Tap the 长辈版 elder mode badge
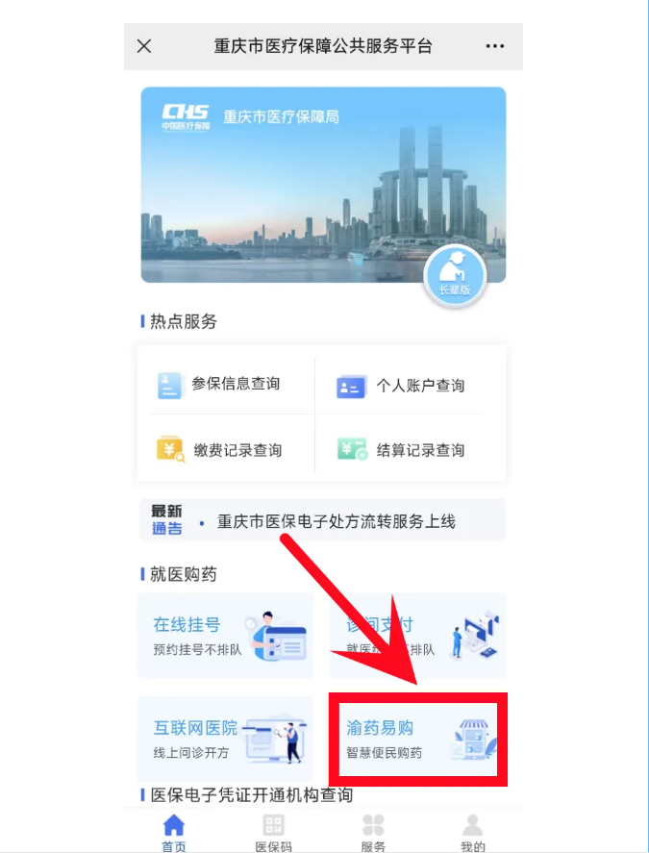 click(455, 275)
